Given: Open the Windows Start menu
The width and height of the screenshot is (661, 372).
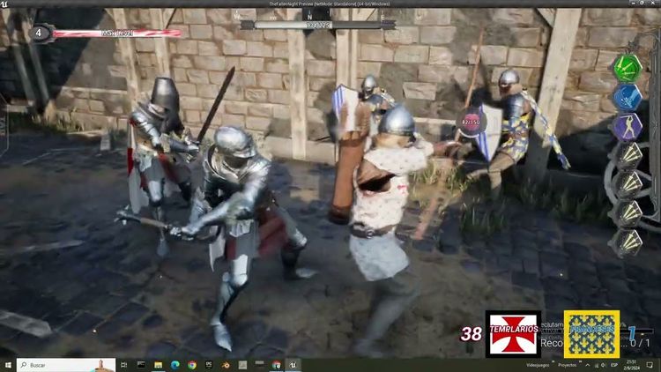Looking at the screenshot, I should (x=8, y=365).
